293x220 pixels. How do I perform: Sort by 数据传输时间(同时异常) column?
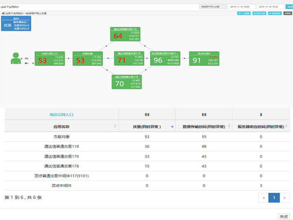pyautogui.click(x=203, y=127)
